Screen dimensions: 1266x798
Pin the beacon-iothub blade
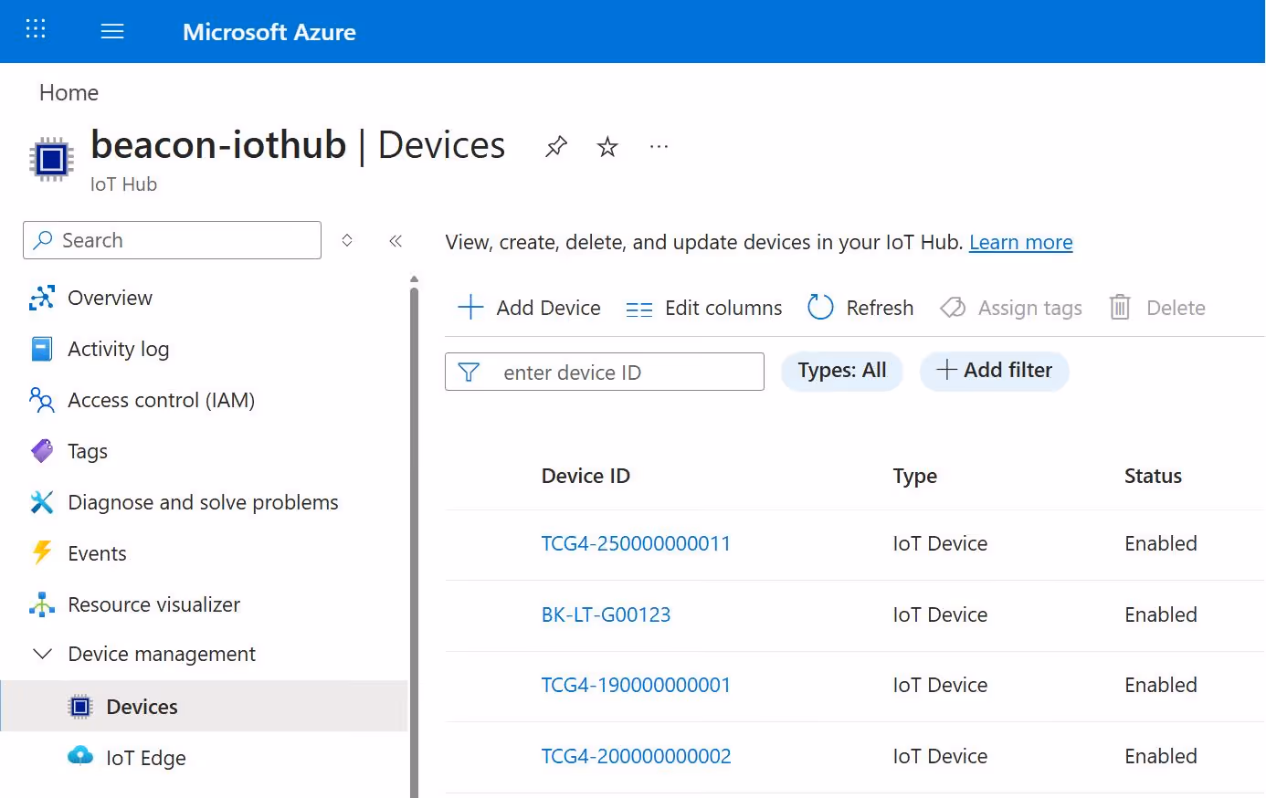[x=556, y=146]
